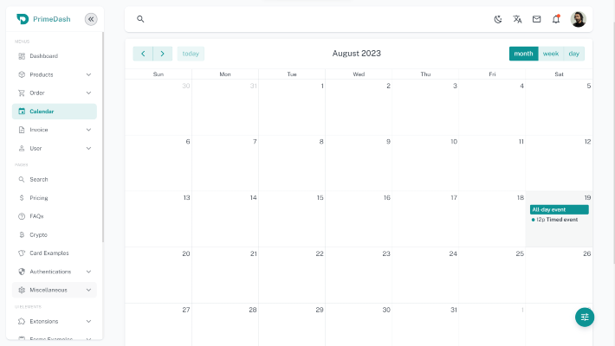This screenshot has height=346, width=615.
Task: Open Card Examples page
Action: (54, 253)
